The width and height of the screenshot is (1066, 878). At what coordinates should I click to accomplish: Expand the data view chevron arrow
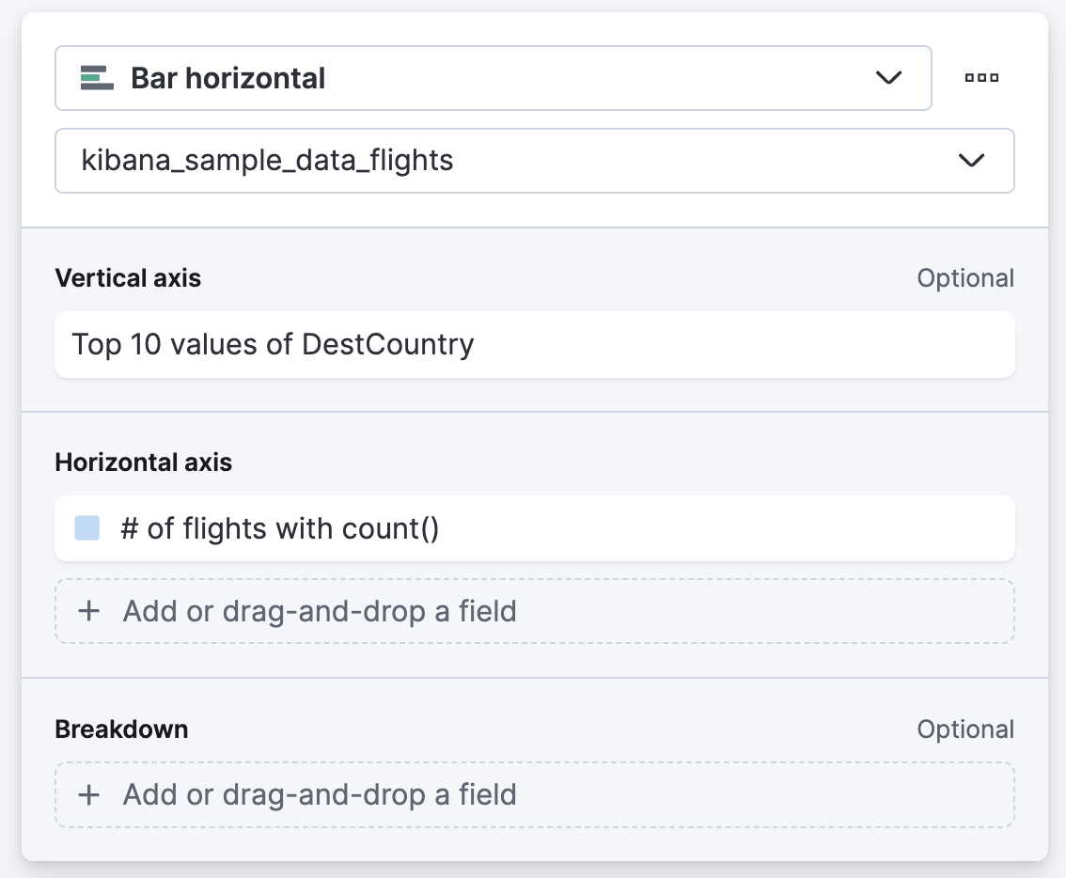(971, 161)
